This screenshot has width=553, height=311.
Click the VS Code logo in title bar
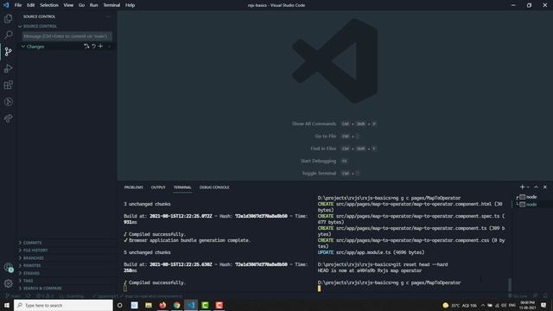click(6, 5)
